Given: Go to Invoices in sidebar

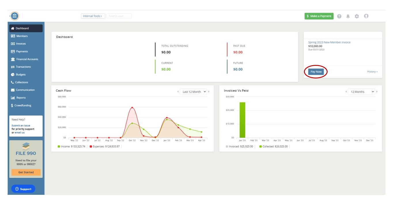Looking at the screenshot, I should pyautogui.click(x=21, y=44).
